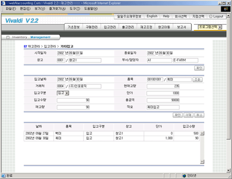232x179 pixels.
Task: Click the Vivaldi V2.2 logo
Action: click(22, 21)
